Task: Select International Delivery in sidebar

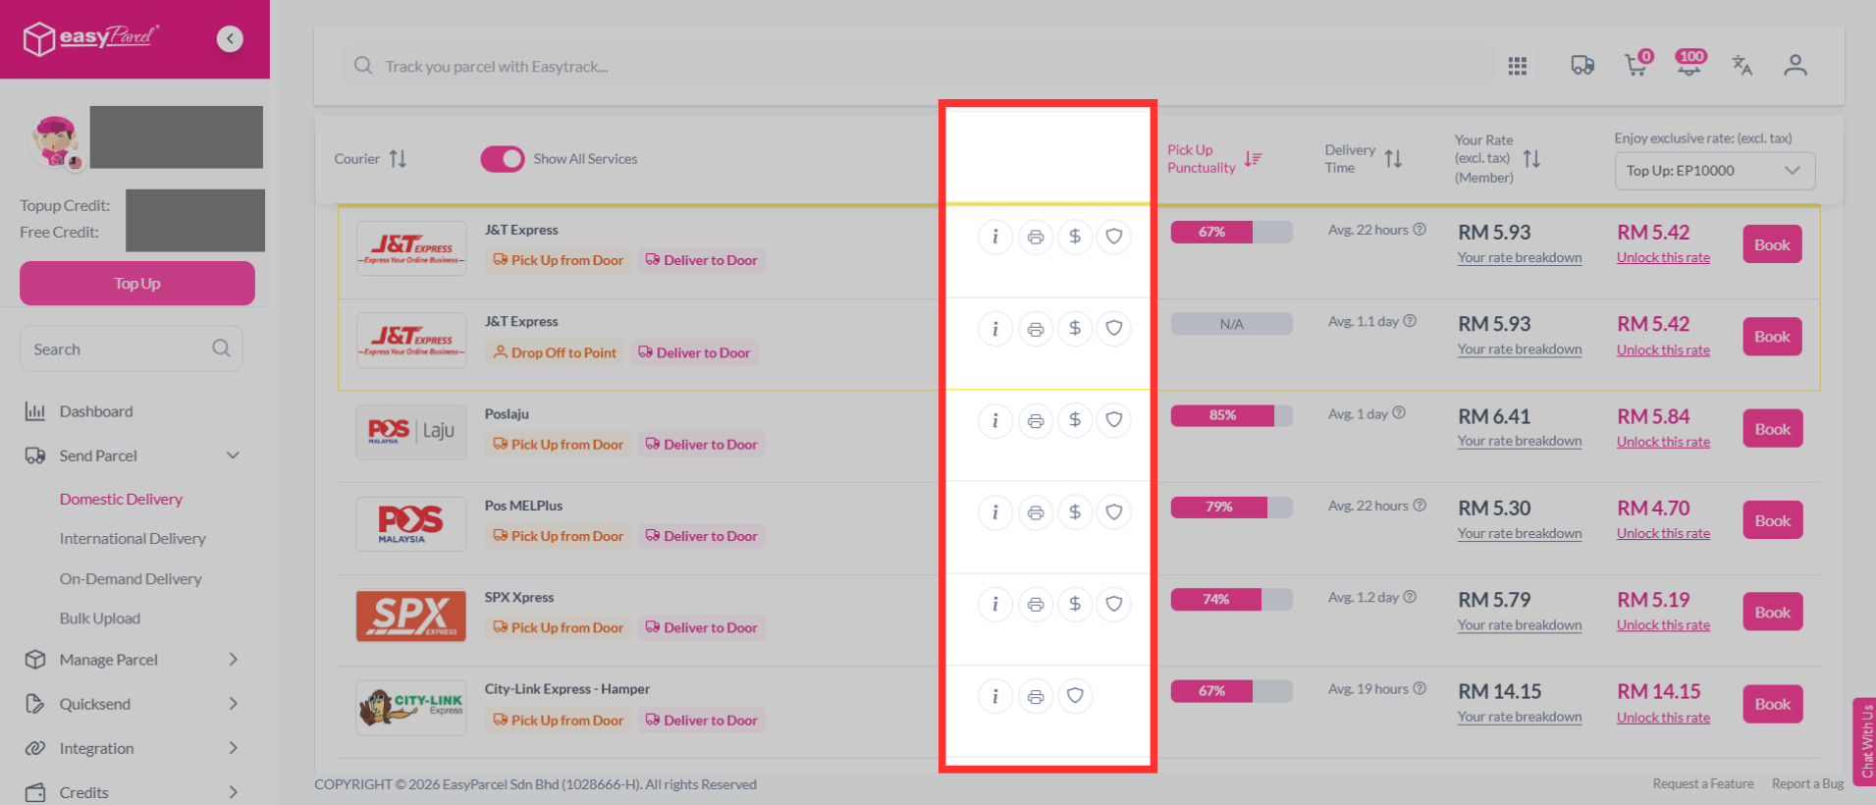Action: pyautogui.click(x=133, y=539)
